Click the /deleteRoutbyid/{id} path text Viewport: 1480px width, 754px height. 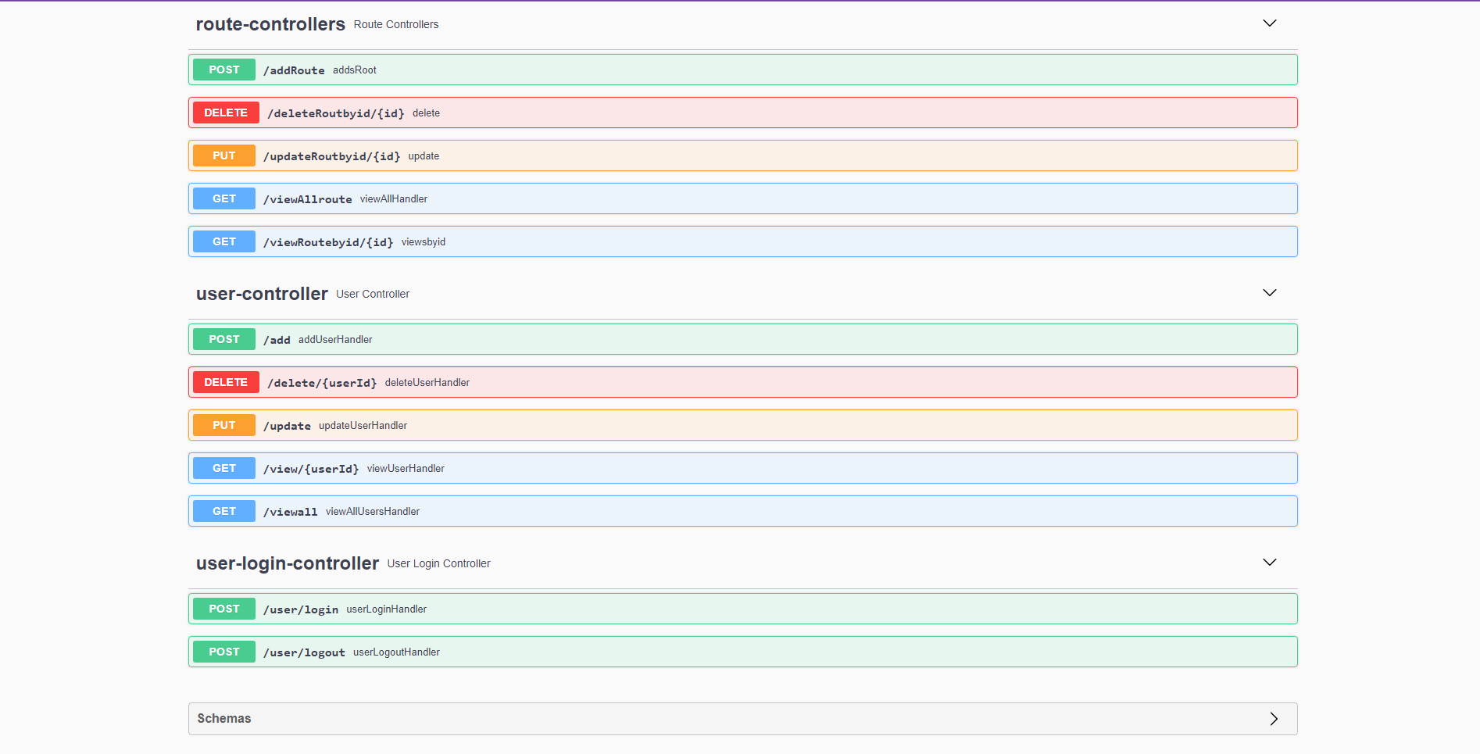(x=336, y=113)
